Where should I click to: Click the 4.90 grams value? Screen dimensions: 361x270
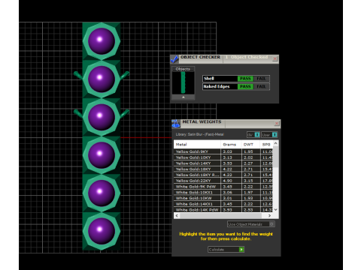click(228, 181)
